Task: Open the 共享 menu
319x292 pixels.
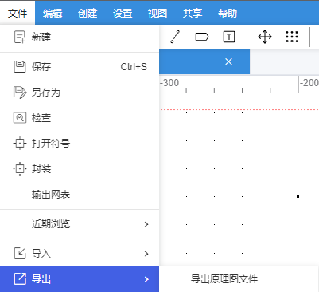Action: point(193,13)
